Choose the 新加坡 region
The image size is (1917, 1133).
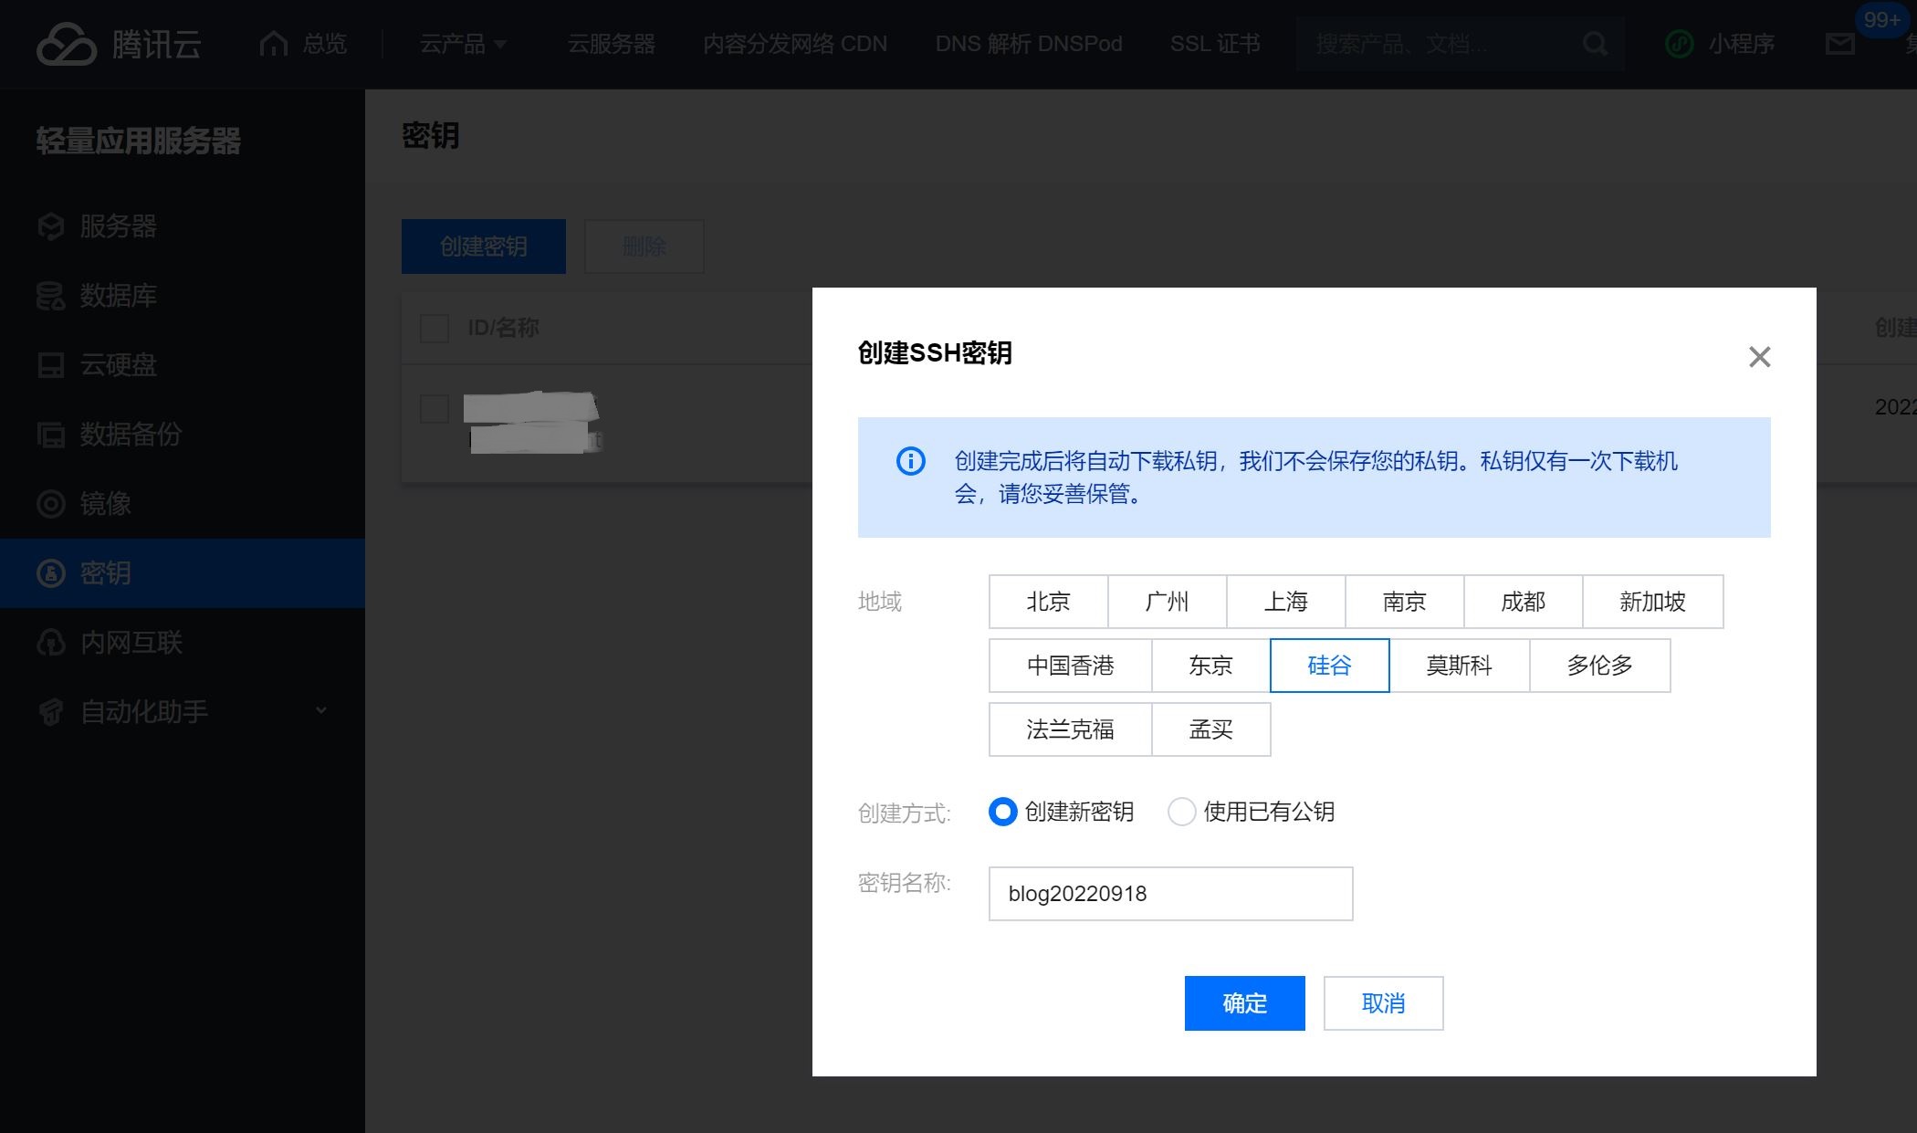[1652, 602]
